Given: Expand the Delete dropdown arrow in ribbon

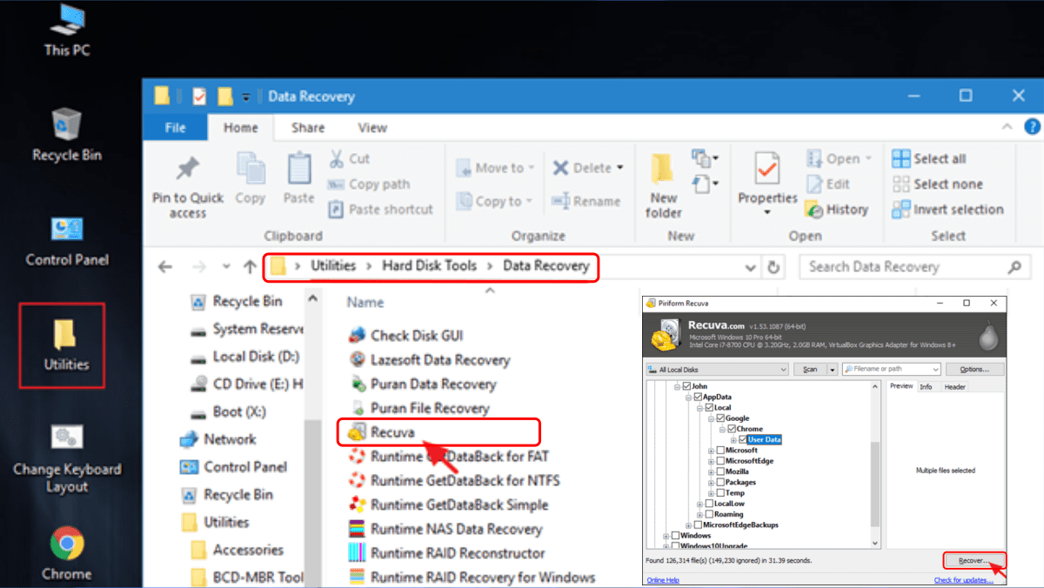Looking at the screenshot, I should [x=620, y=168].
